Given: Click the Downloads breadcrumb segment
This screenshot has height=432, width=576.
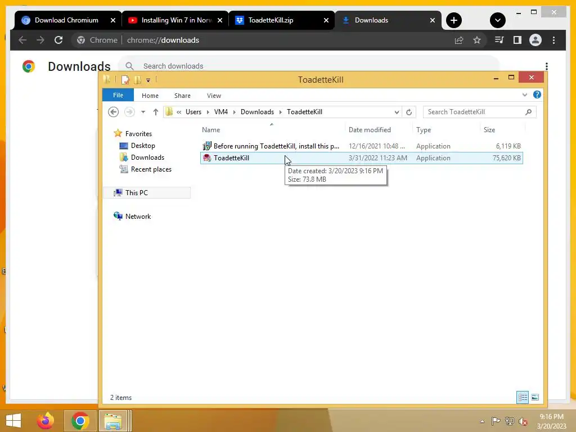Looking at the screenshot, I should click(x=257, y=112).
